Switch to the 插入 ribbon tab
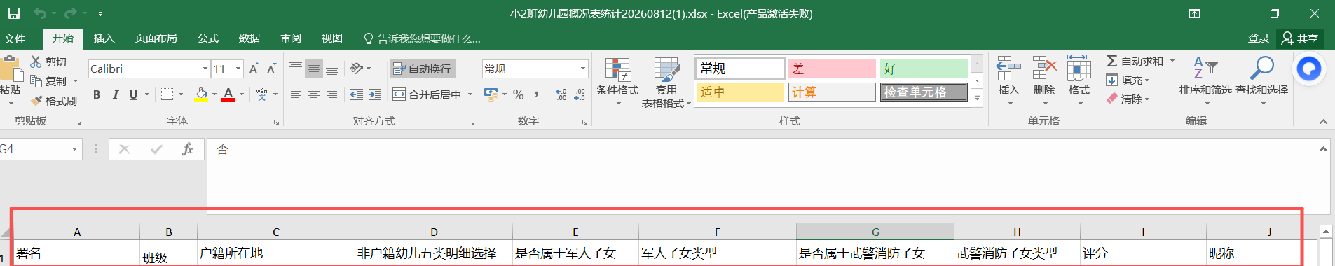 point(104,38)
